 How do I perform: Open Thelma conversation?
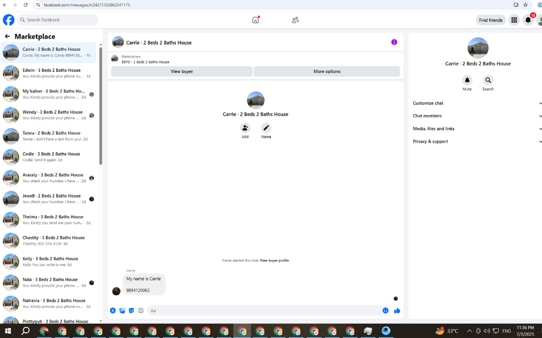coord(49,220)
